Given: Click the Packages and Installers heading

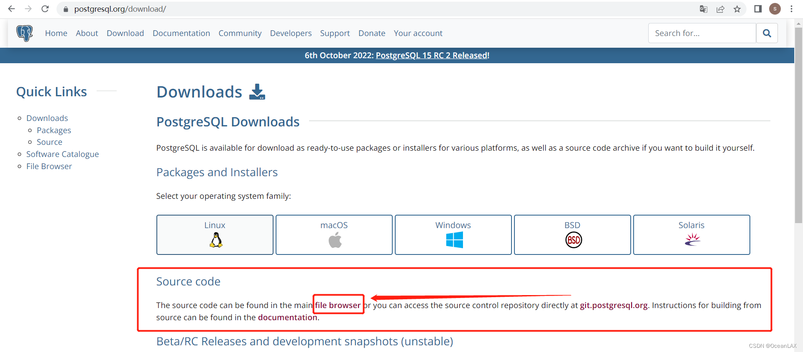Looking at the screenshot, I should (217, 172).
